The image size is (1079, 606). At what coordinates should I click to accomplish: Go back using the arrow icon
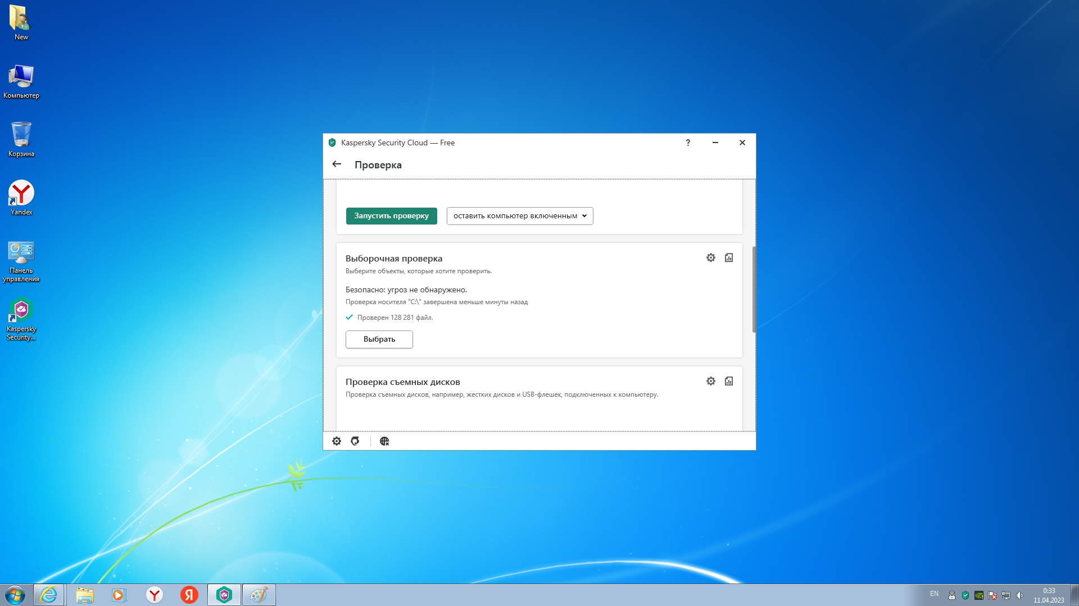tap(337, 164)
